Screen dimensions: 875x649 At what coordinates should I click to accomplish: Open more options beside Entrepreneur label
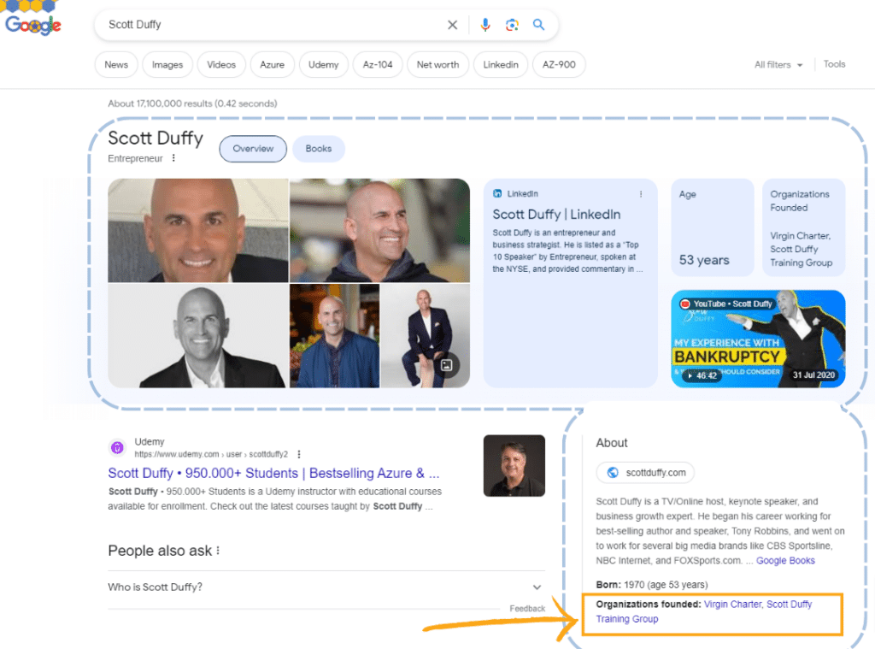click(x=173, y=158)
